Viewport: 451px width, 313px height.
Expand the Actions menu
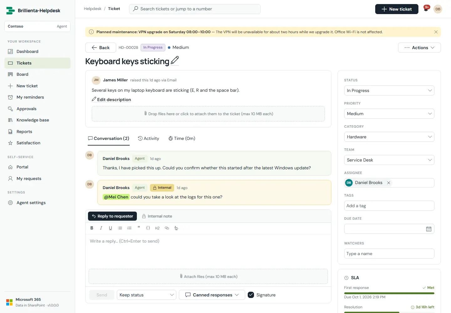(419, 48)
